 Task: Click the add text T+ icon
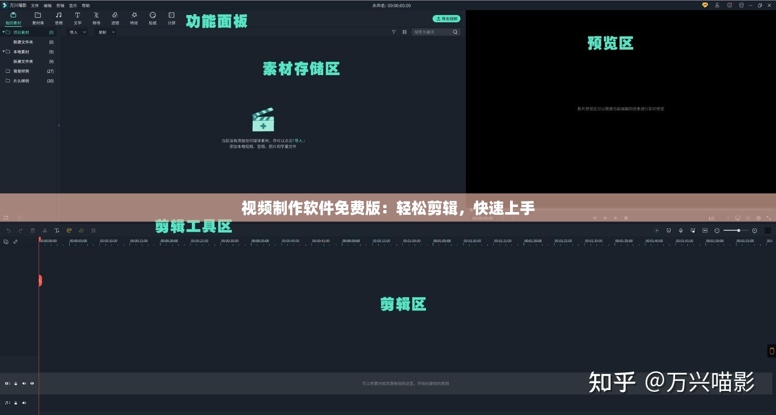click(57, 231)
